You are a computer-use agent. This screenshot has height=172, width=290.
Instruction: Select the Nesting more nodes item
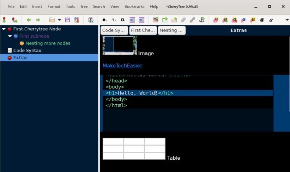(48, 43)
